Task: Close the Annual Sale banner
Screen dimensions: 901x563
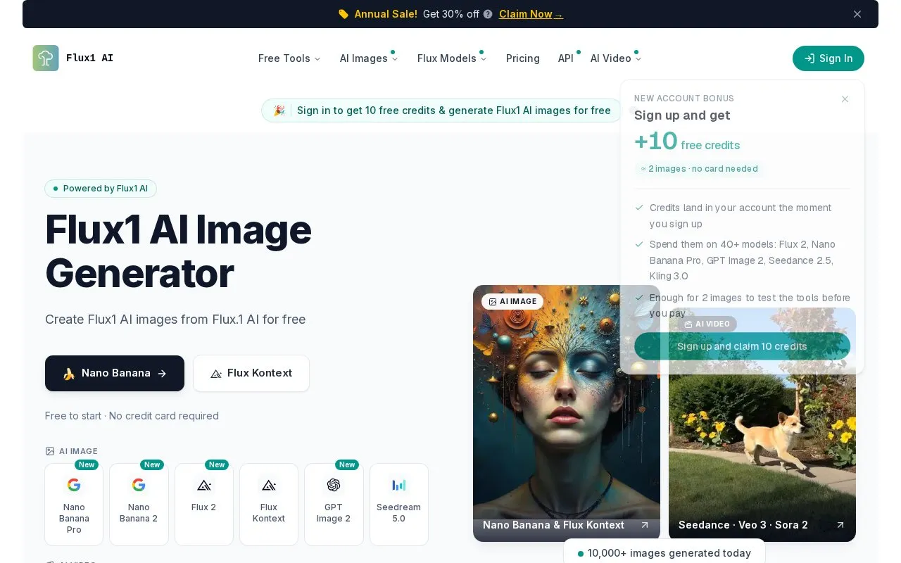Action: (857, 14)
